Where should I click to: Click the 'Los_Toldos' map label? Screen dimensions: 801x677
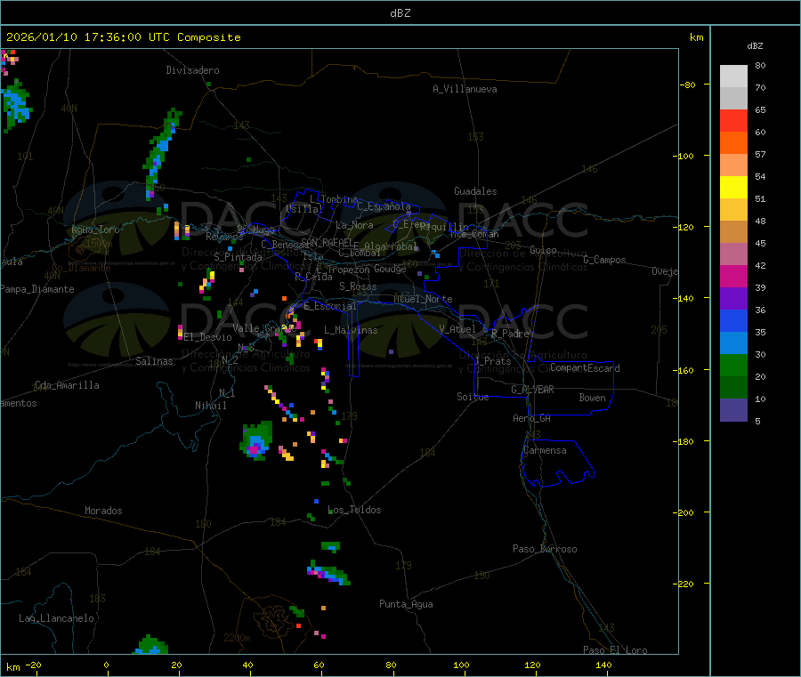(354, 510)
